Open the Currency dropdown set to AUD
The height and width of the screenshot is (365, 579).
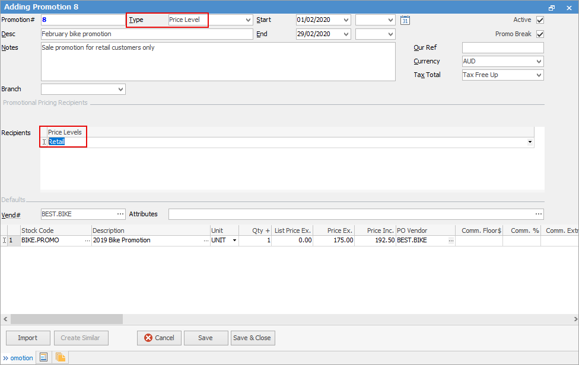point(539,62)
